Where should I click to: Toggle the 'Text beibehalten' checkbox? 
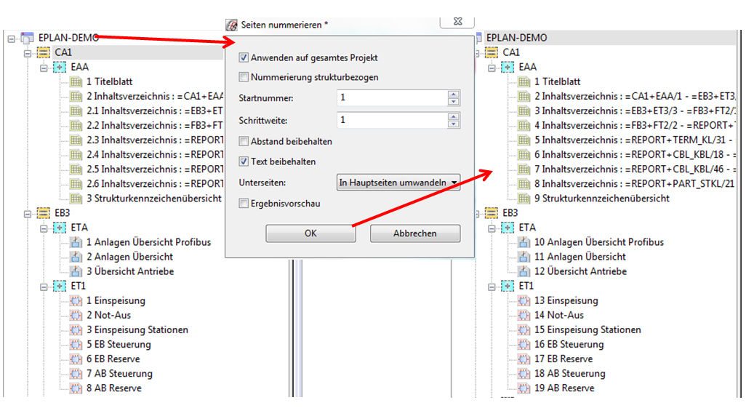click(244, 161)
